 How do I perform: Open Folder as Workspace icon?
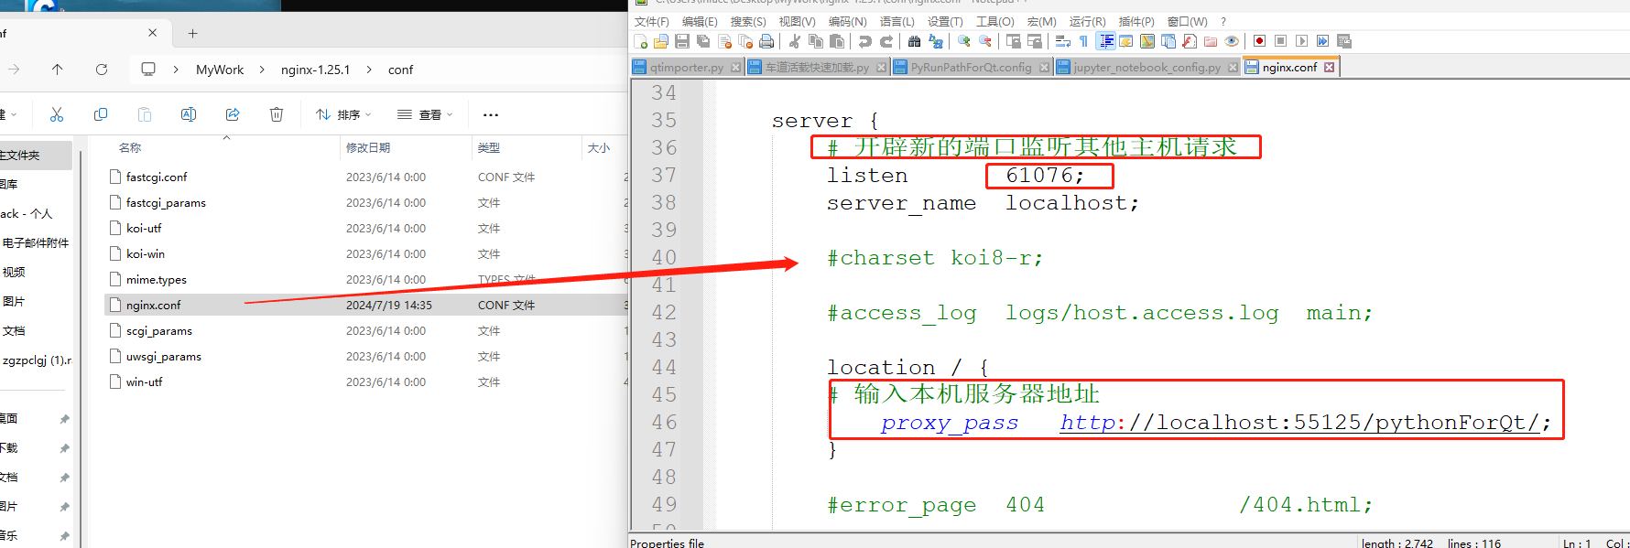[1211, 41]
